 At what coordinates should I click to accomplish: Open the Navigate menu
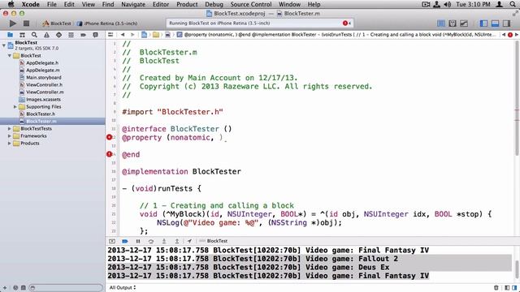pos(133,4)
